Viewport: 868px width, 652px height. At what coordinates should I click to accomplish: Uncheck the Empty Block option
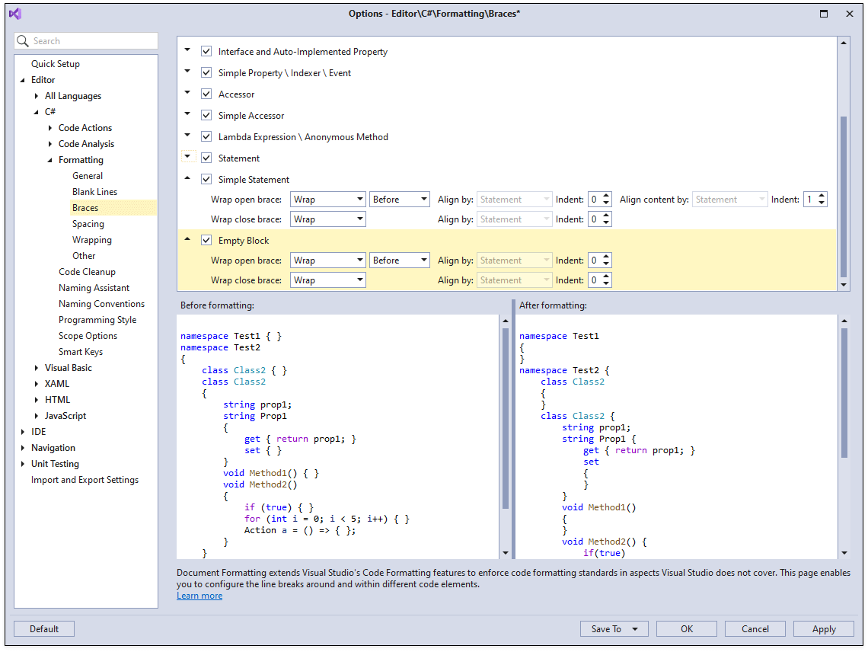pos(206,240)
